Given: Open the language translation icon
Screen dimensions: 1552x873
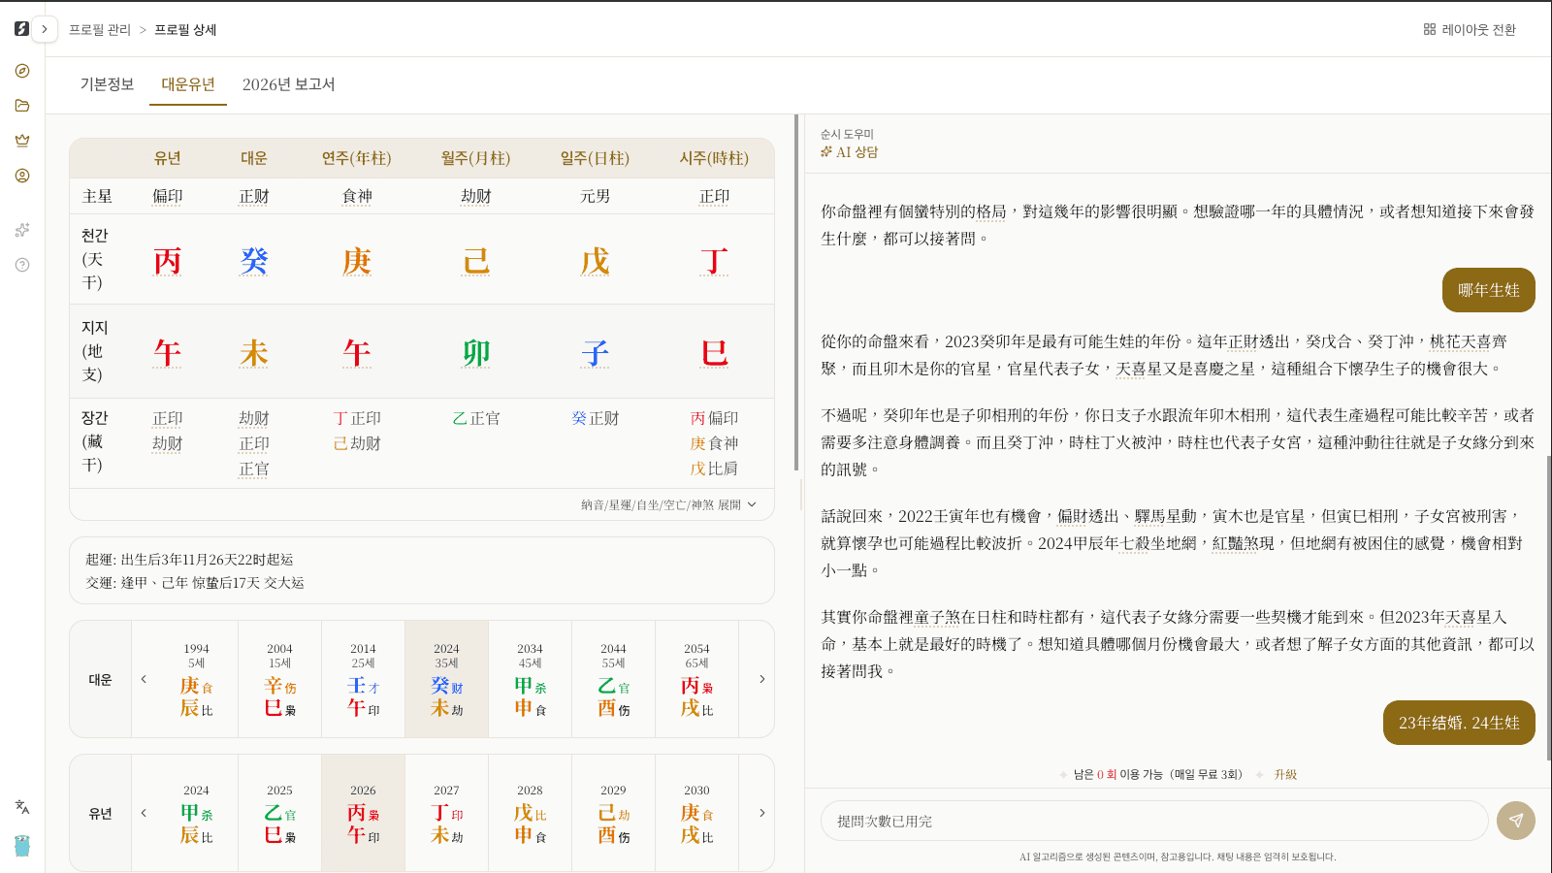Looking at the screenshot, I should click(22, 806).
